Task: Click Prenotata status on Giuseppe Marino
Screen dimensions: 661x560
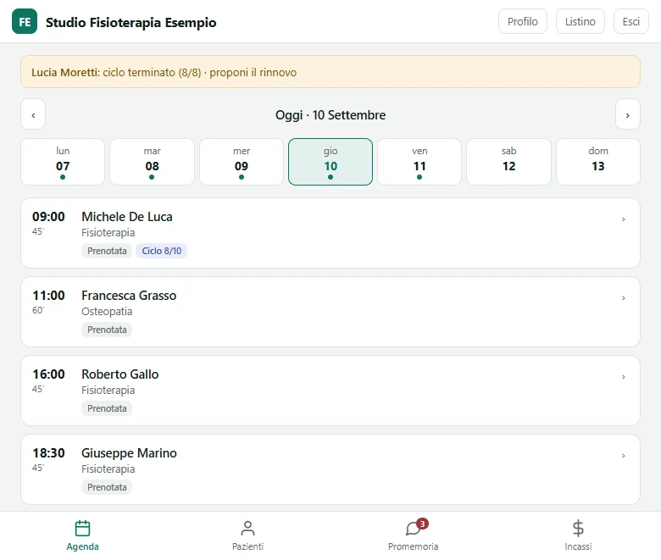Action: [107, 487]
